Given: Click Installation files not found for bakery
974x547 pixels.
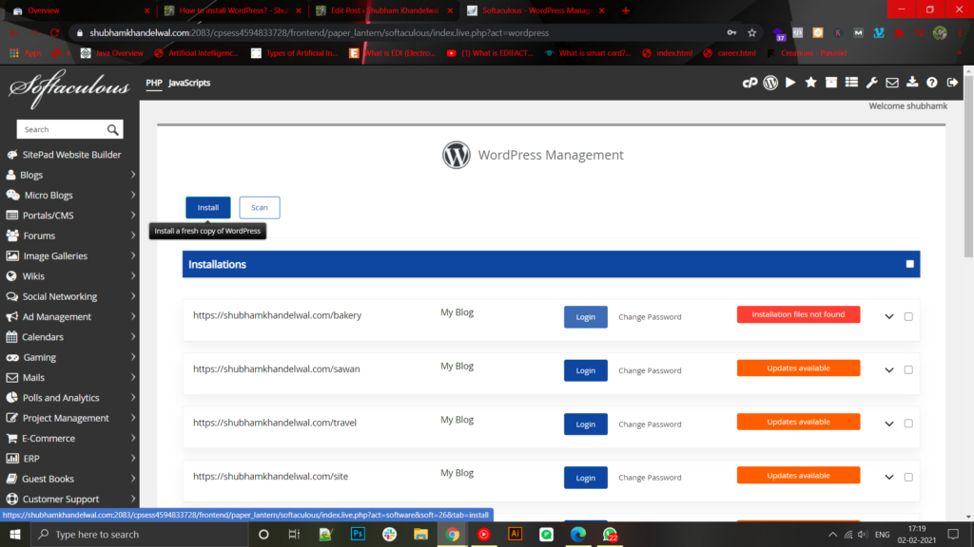Looking at the screenshot, I should [x=798, y=314].
